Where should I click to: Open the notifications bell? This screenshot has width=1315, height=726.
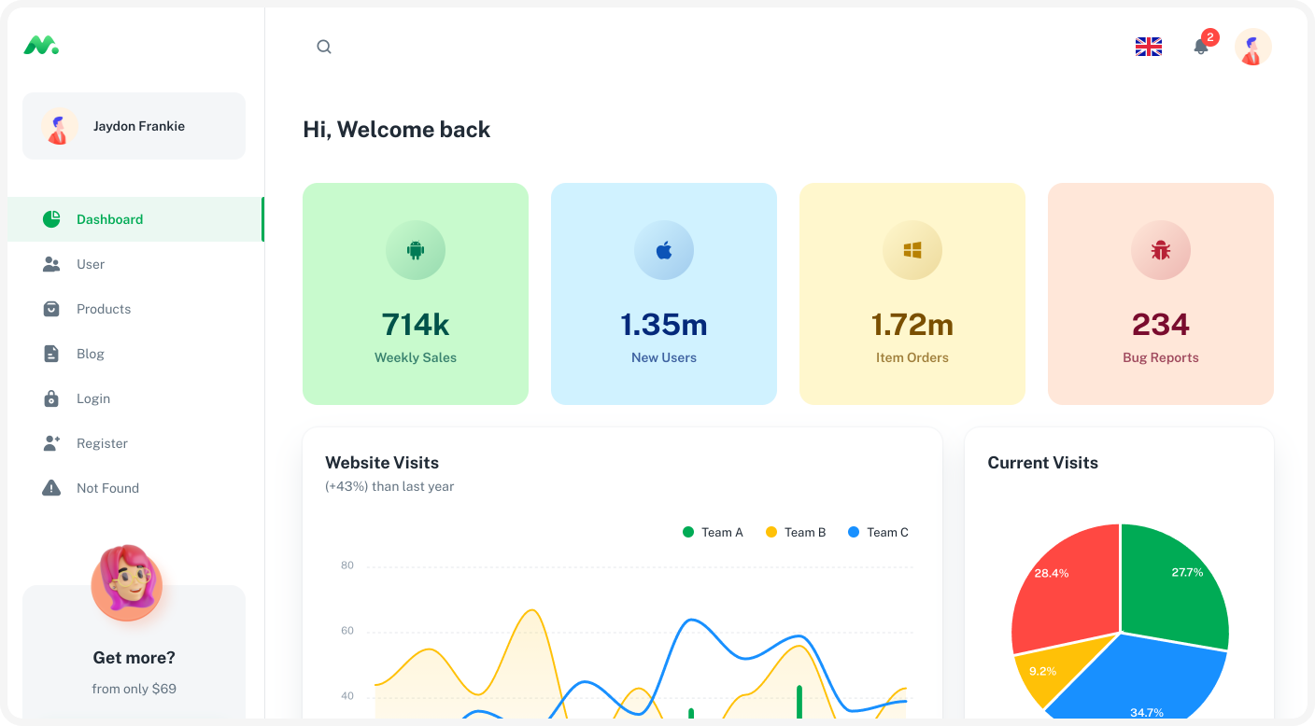pos(1201,47)
